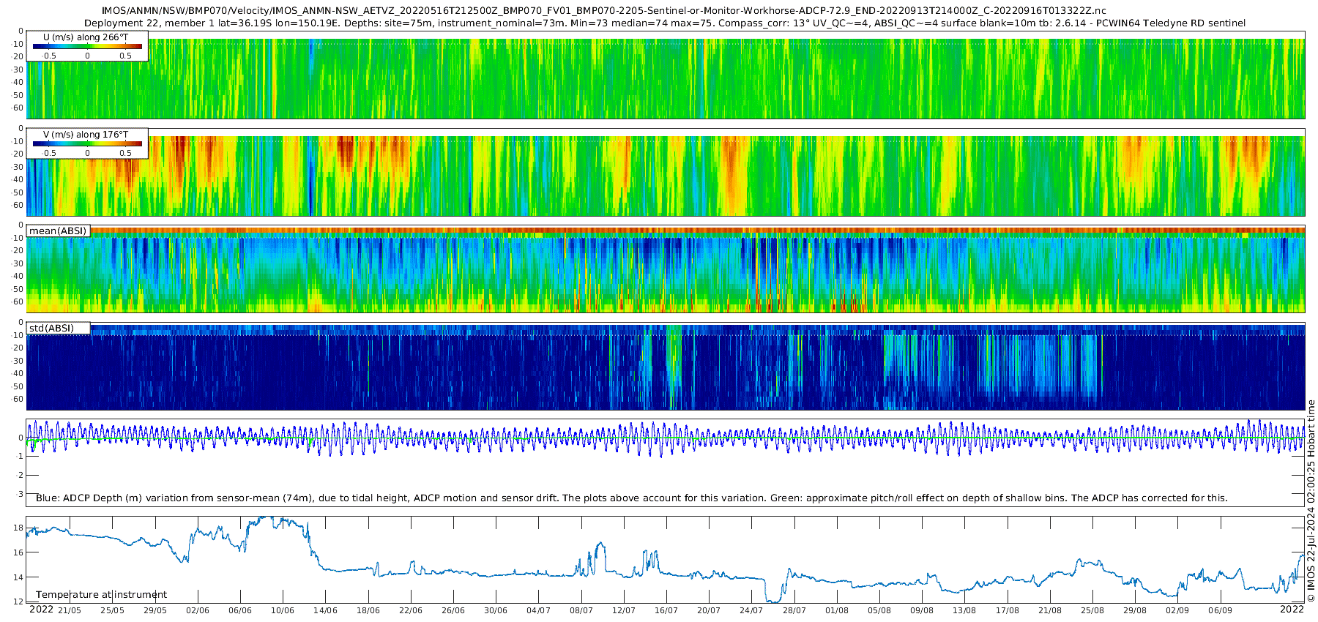1318x622 pixels.
Task: Click the Deployment 22 metadata subtitle line
Action: 664,23
